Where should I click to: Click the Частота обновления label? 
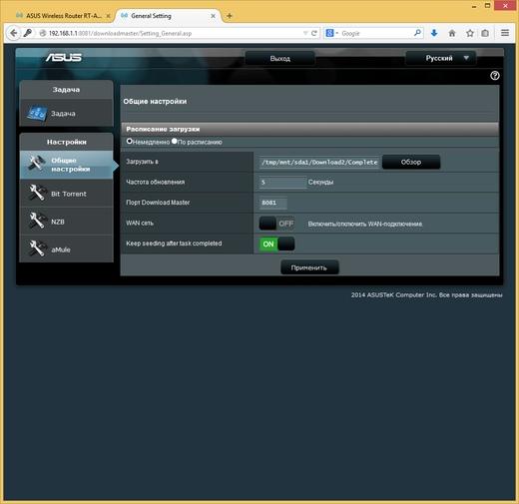[156, 182]
